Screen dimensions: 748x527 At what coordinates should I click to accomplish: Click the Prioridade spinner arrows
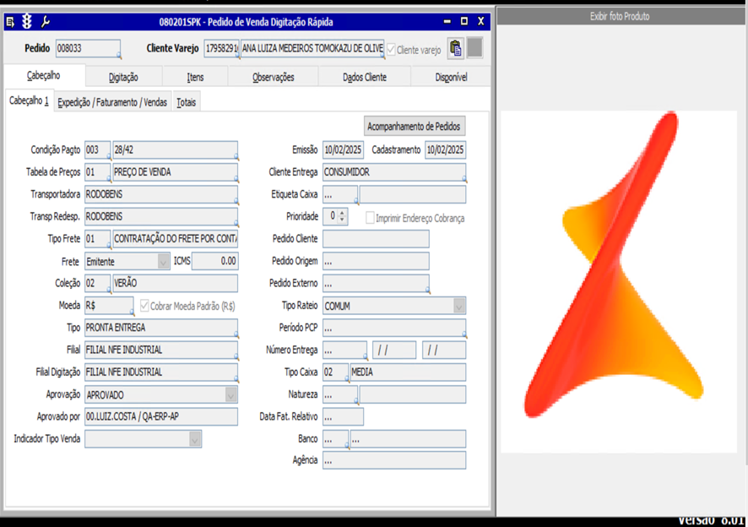pos(342,217)
